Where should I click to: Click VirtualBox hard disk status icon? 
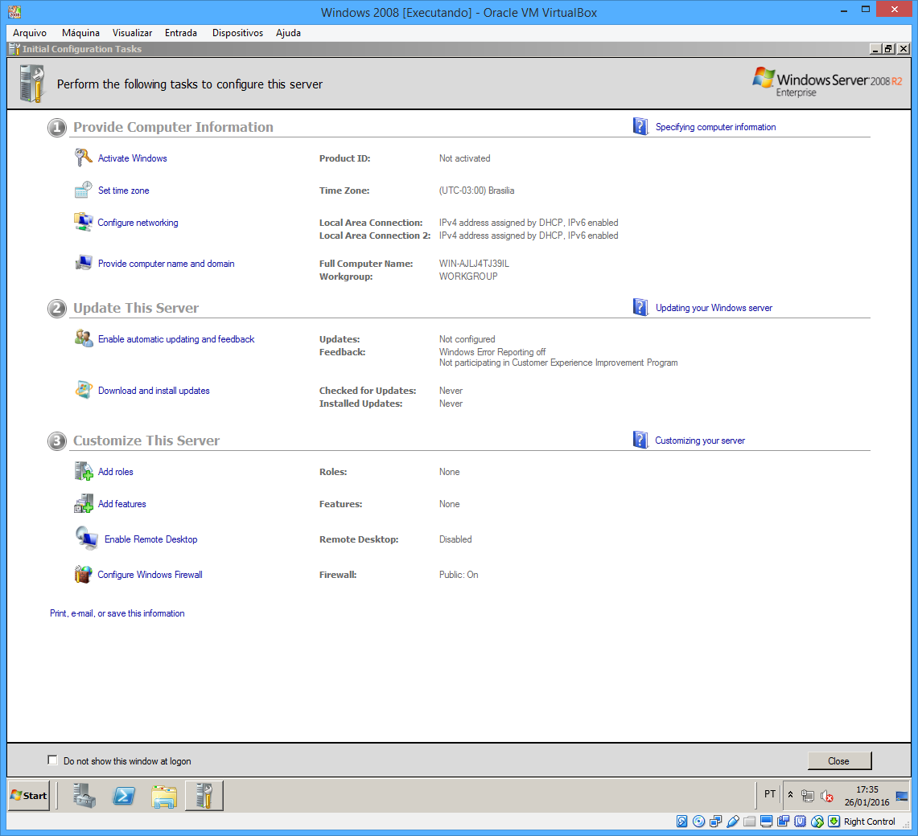[x=681, y=822]
